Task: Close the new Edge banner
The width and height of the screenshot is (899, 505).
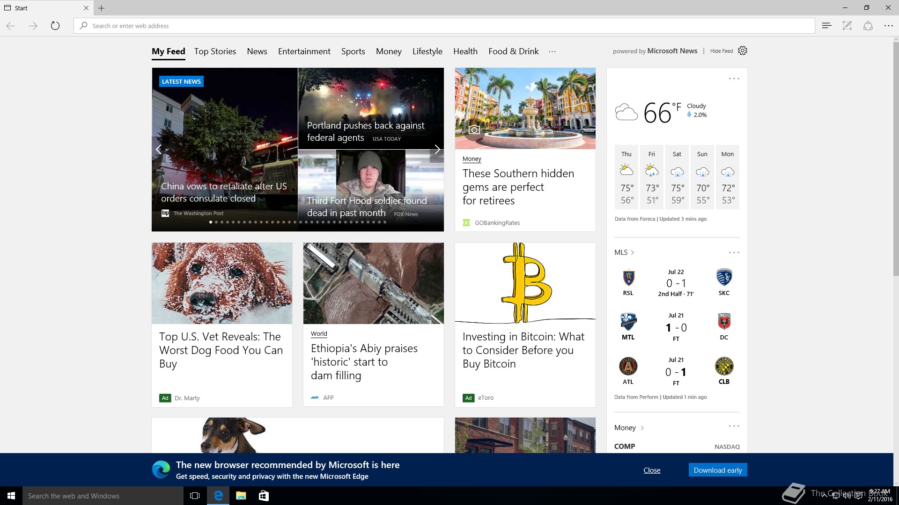Action: click(x=652, y=470)
